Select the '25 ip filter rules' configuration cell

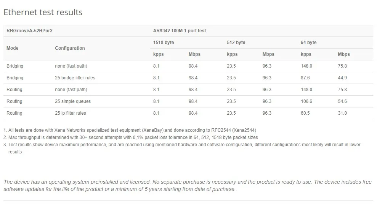(x=71, y=113)
